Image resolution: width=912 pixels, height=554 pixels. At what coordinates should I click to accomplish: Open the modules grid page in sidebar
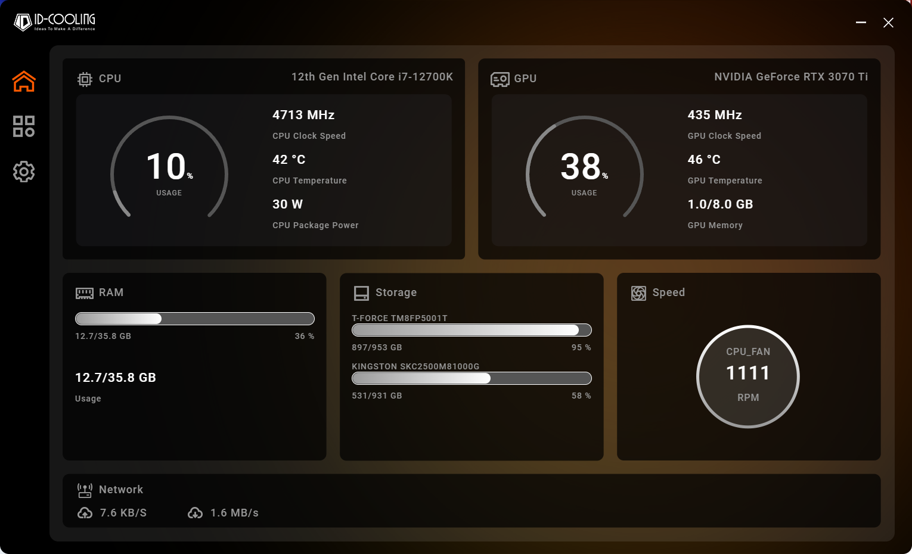tap(24, 126)
